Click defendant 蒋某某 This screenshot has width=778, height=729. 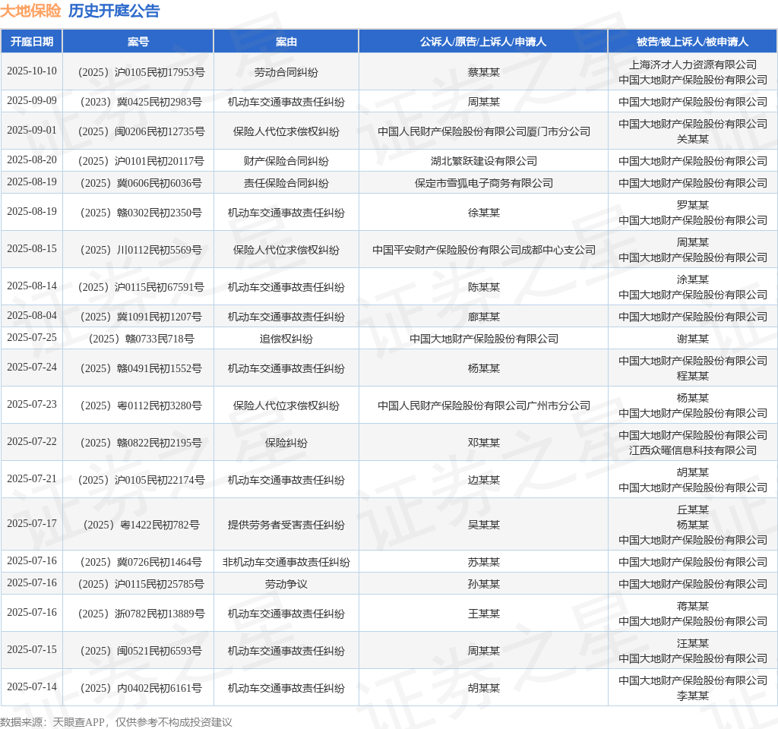pos(693,607)
